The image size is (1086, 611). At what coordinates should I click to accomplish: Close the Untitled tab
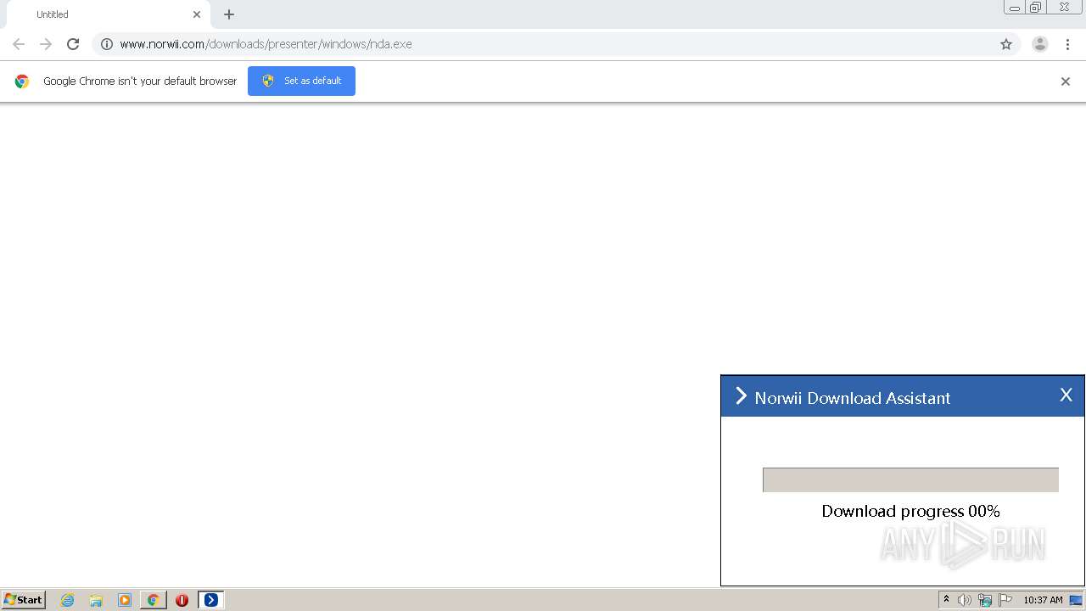[197, 14]
